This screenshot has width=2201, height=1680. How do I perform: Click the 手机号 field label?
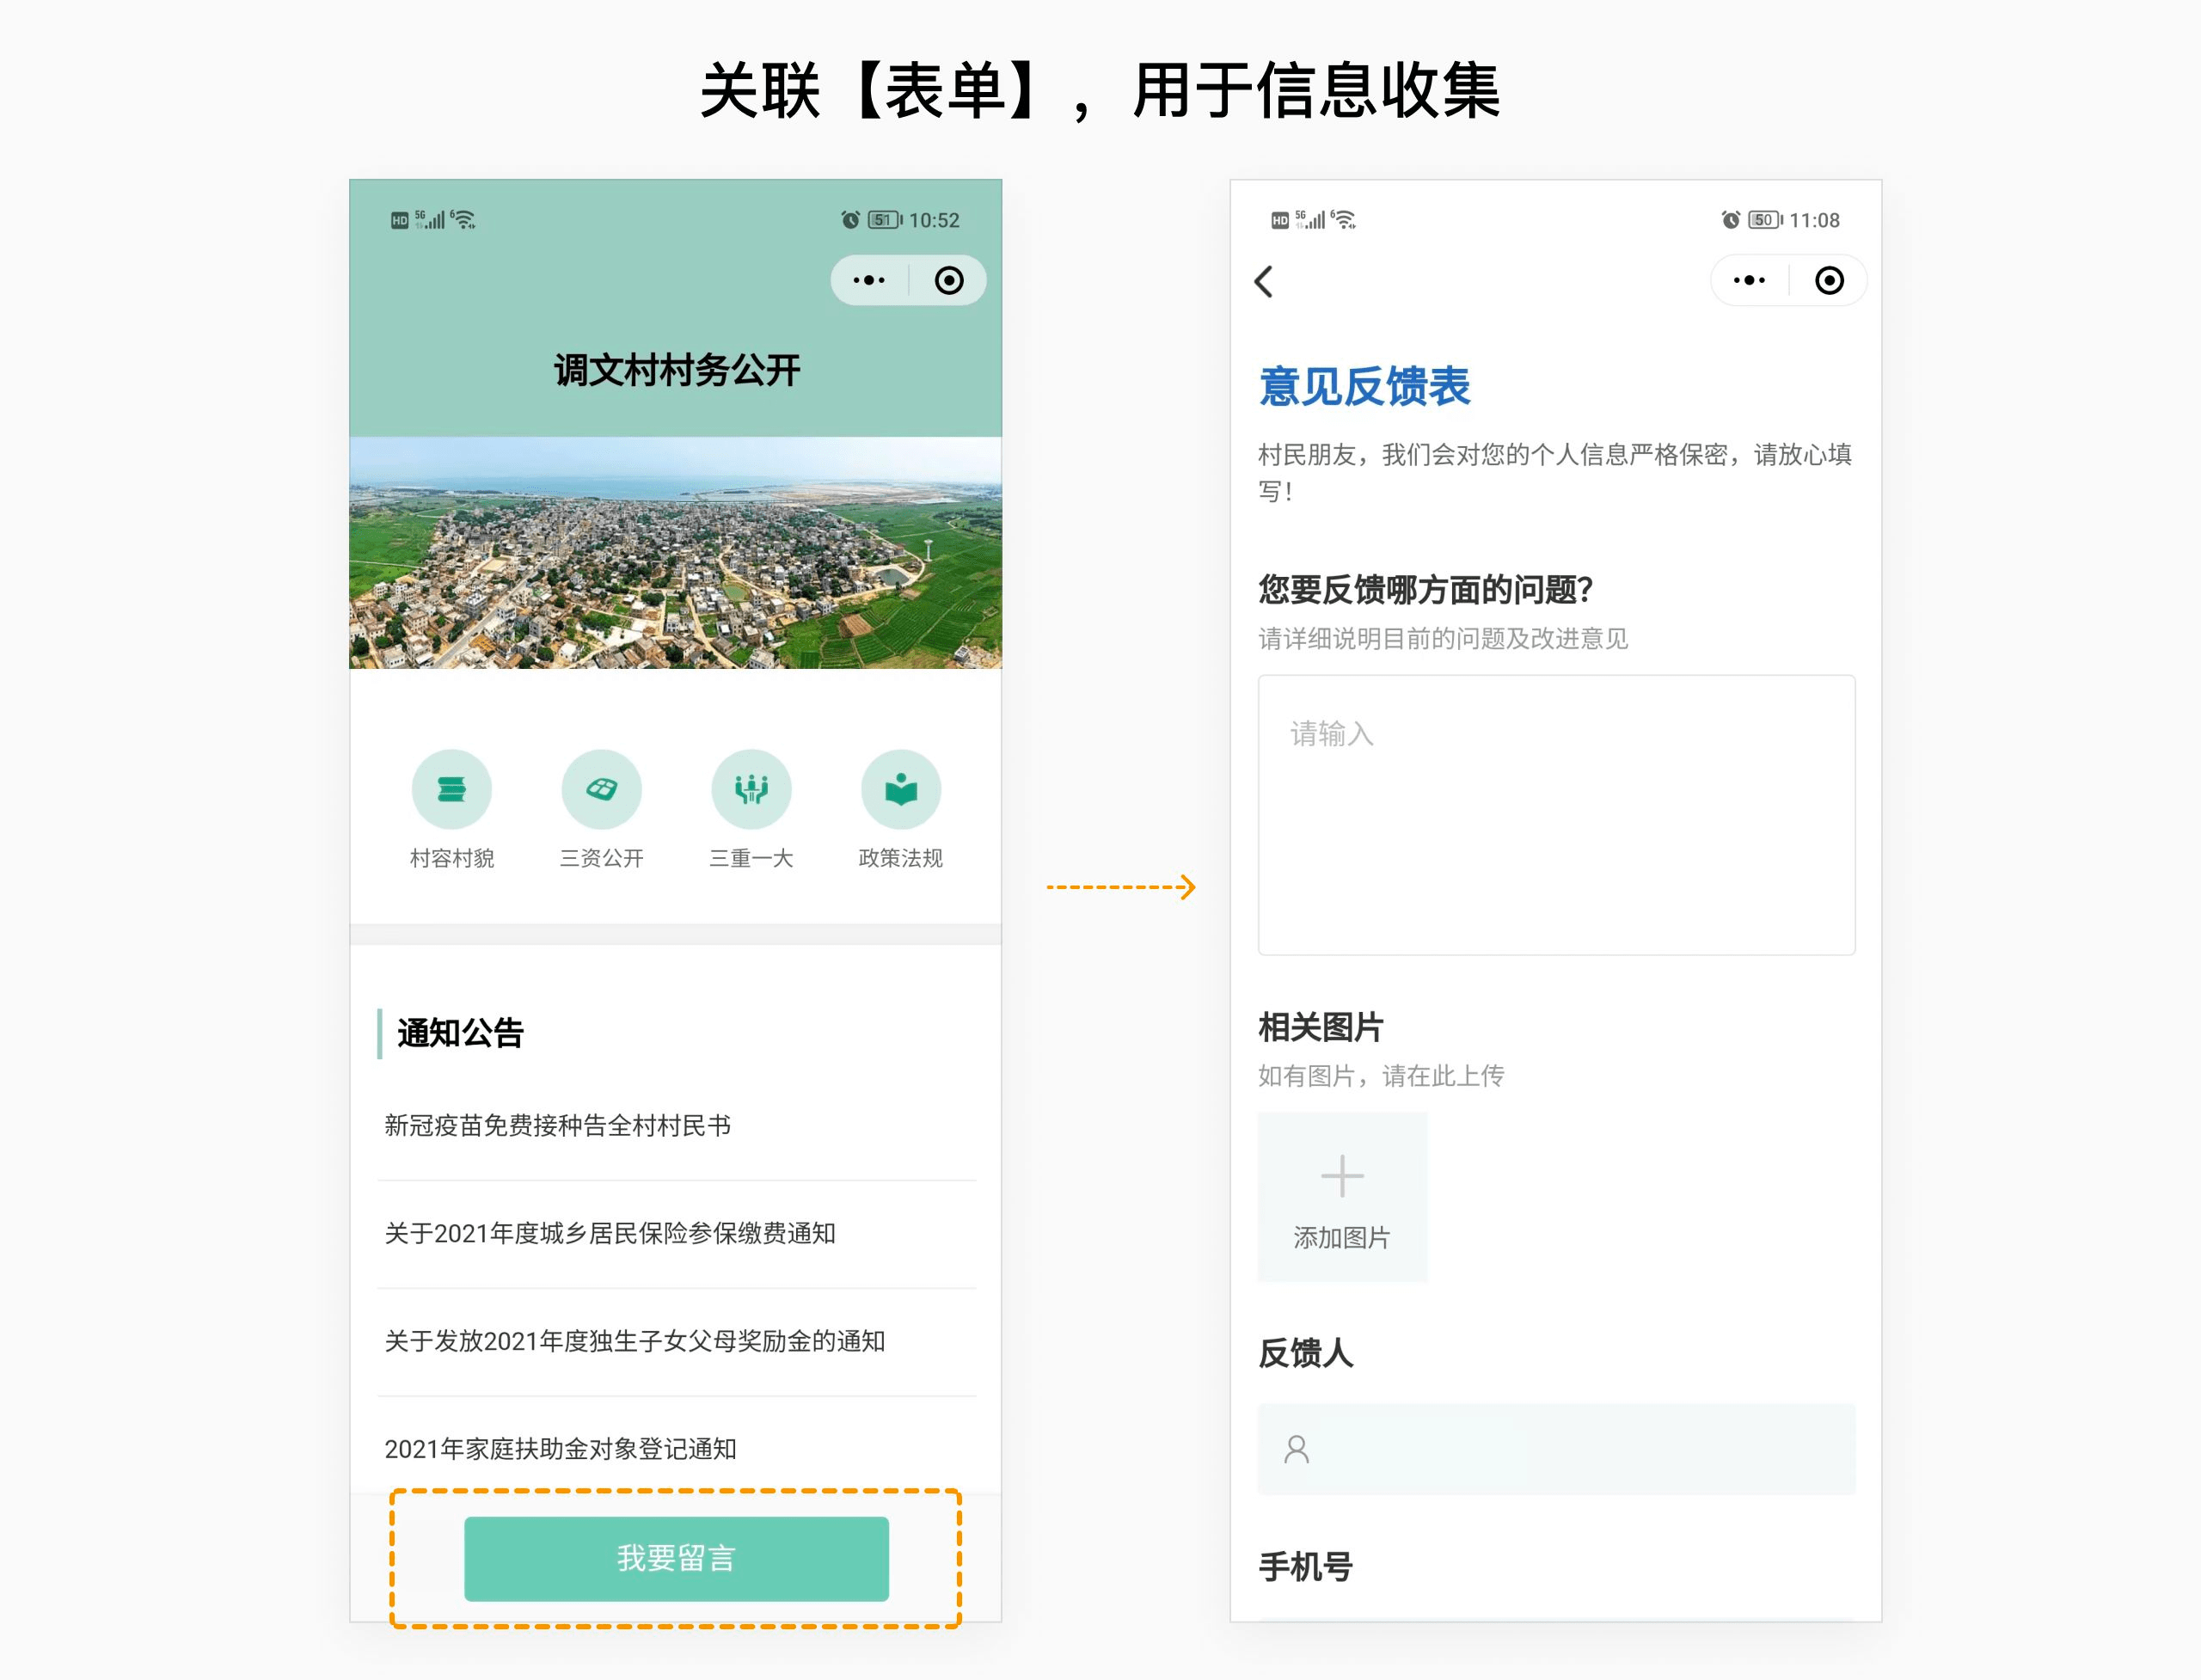(1305, 1566)
